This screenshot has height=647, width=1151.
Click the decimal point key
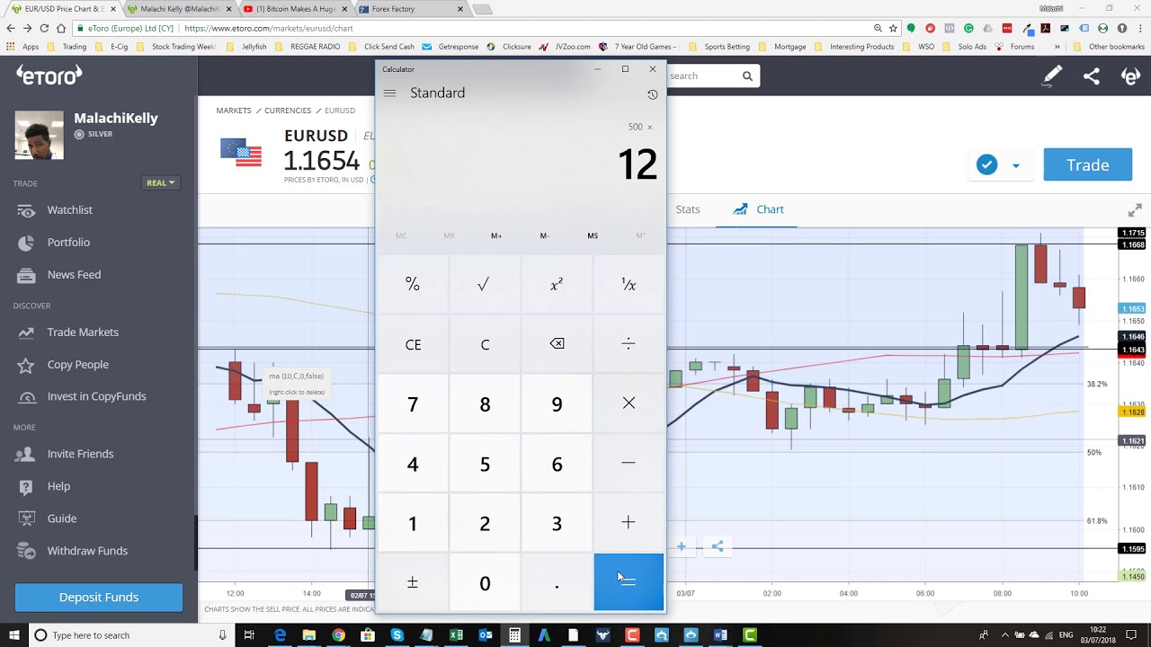coord(557,582)
